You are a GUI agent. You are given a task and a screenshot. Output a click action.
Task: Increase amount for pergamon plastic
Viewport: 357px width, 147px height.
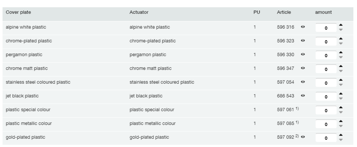[341, 52]
